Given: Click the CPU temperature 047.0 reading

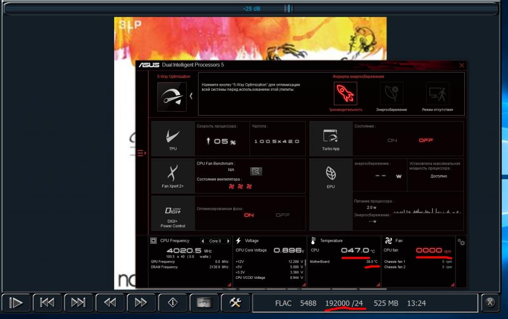Looking at the screenshot, I should pyautogui.click(x=358, y=251).
